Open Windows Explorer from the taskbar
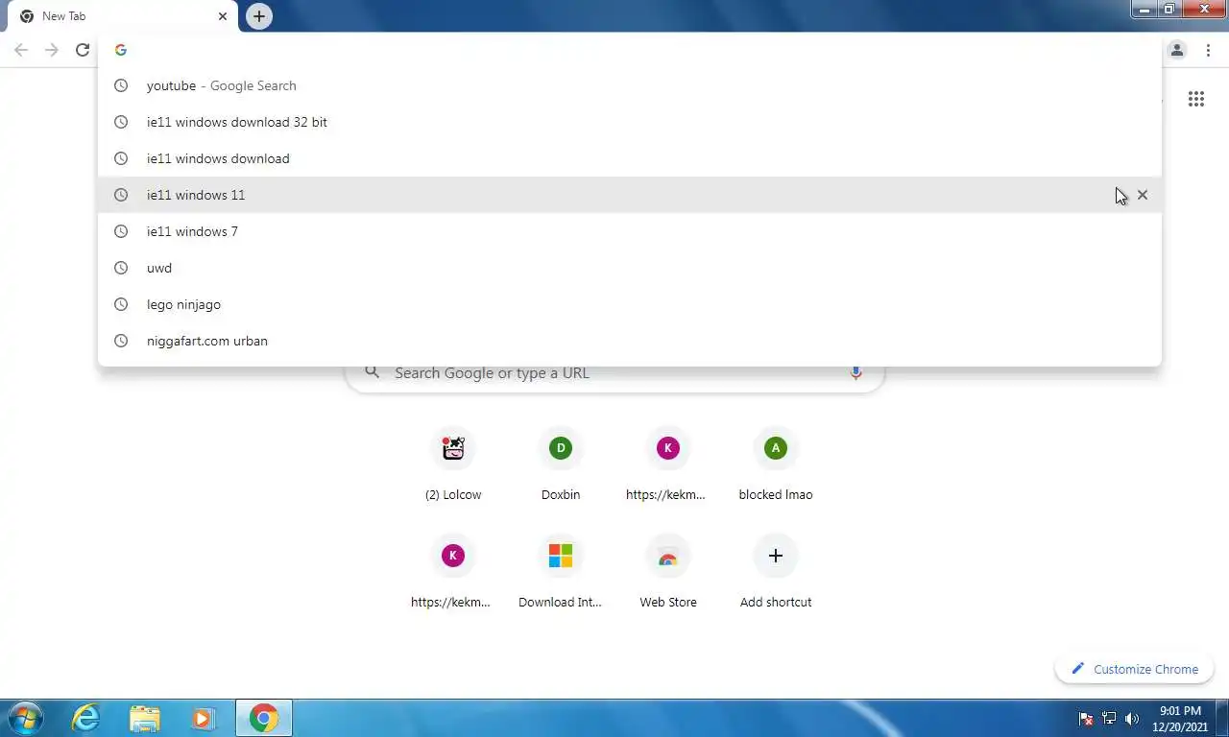The width and height of the screenshot is (1229, 737). click(x=145, y=718)
